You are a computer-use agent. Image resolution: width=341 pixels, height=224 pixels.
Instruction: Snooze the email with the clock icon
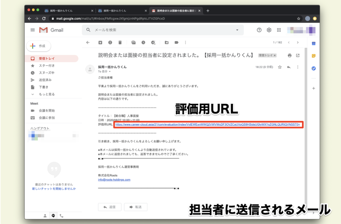[x=143, y=42]
